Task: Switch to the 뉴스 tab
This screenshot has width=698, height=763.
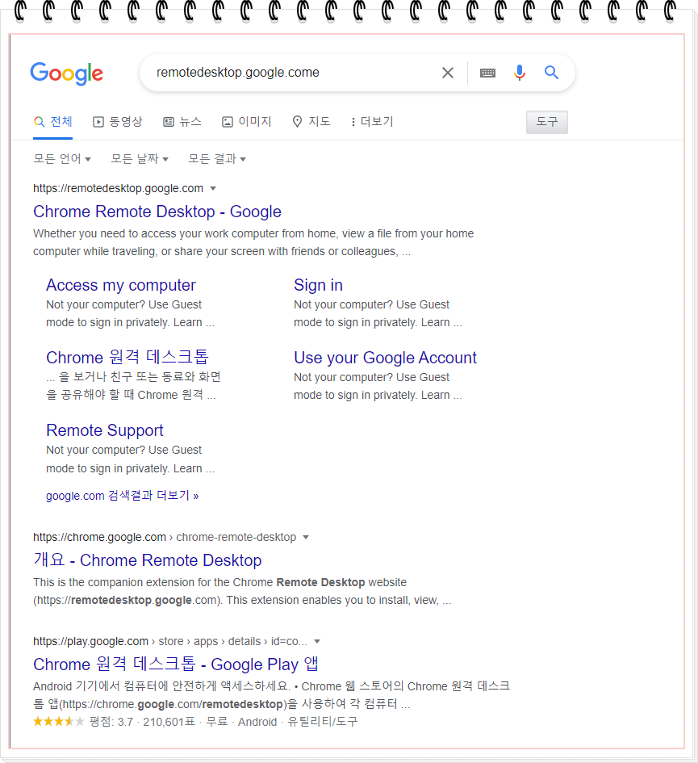Action: coord(182,122)
